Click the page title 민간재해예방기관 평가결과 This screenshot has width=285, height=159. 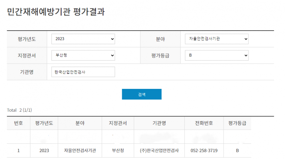56,12
